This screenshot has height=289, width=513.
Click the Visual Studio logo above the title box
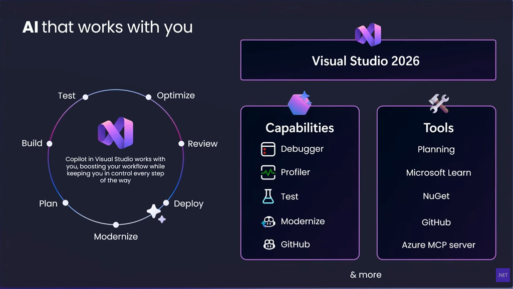pos(368,35)
